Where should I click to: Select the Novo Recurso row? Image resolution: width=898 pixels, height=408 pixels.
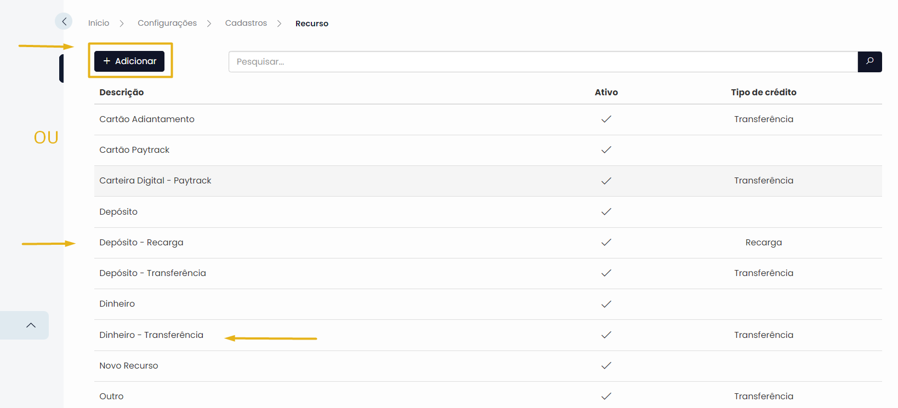(488, 366)
